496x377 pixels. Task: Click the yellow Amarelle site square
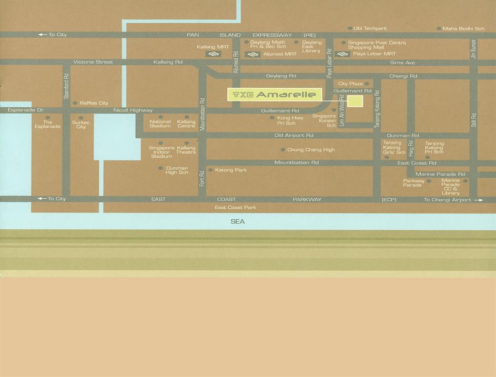355,101
